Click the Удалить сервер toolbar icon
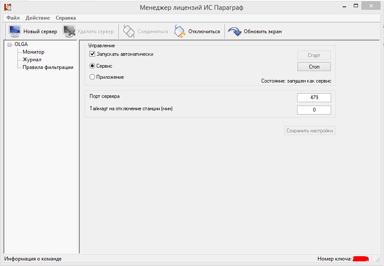This screenshot has width=384, height=266. (69, 31)
